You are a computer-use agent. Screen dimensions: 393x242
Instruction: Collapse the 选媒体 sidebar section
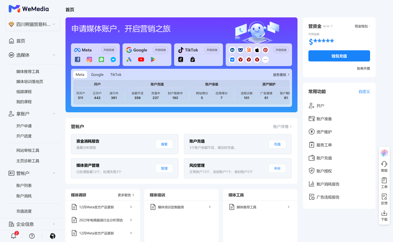54,55
